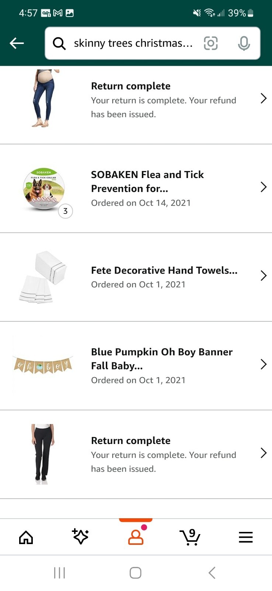Type in the skinny trees christmas search box

point(133,43)
